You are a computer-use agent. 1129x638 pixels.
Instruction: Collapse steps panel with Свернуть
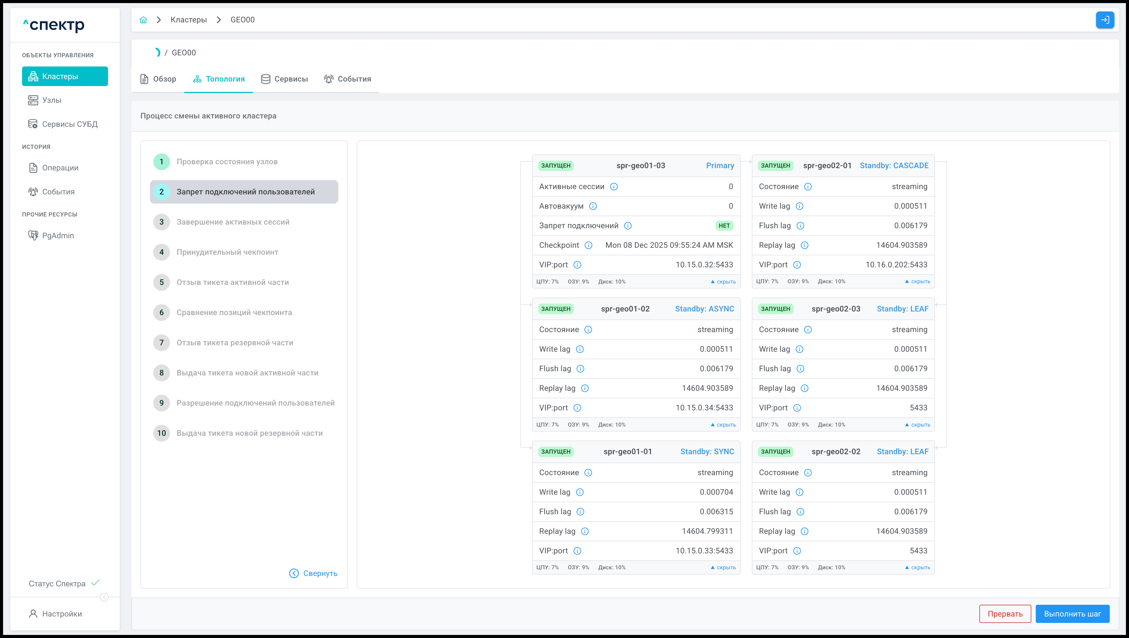coord(313,573)
